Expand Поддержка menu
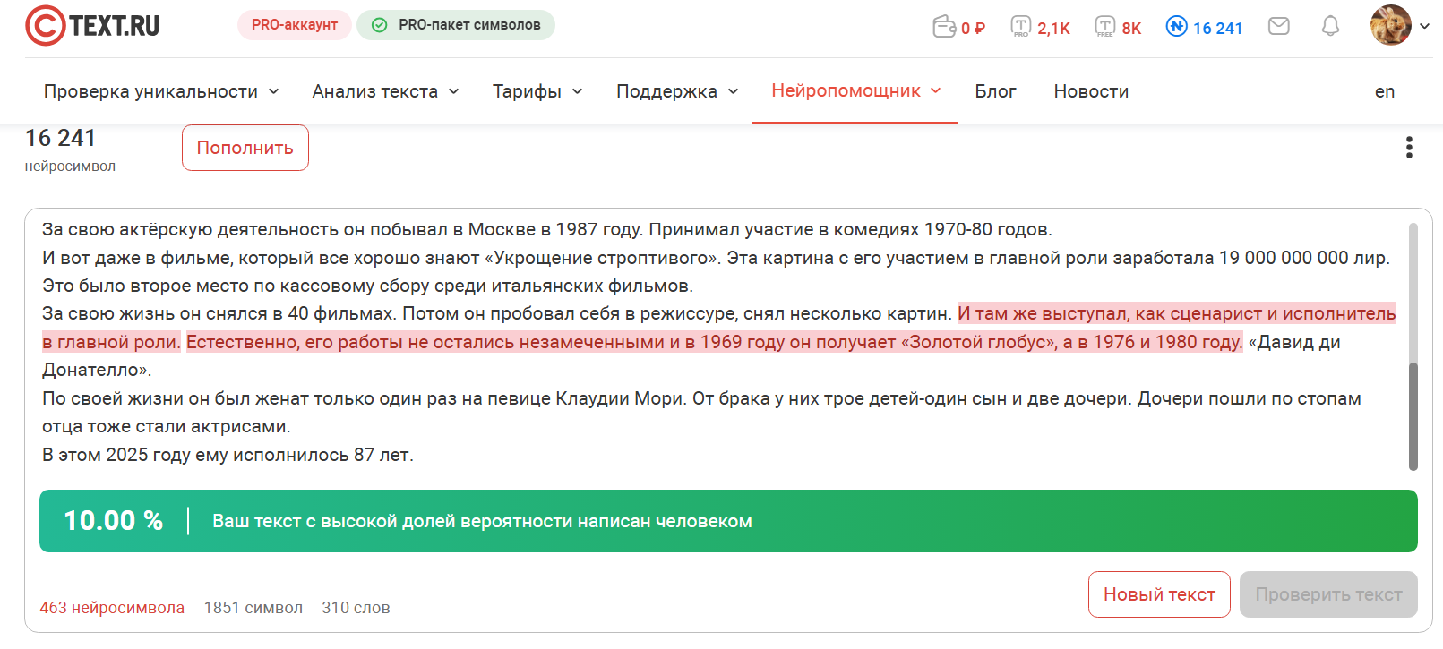 coord(677,91)
